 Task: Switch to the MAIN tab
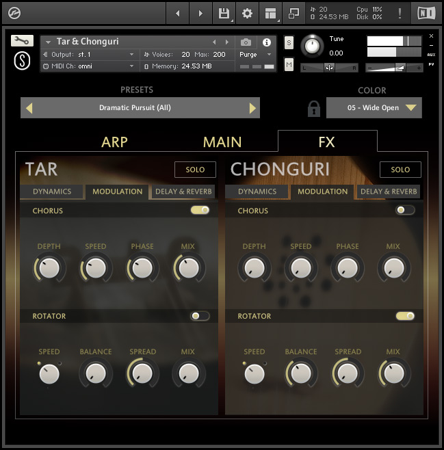[x=222, y=142]
